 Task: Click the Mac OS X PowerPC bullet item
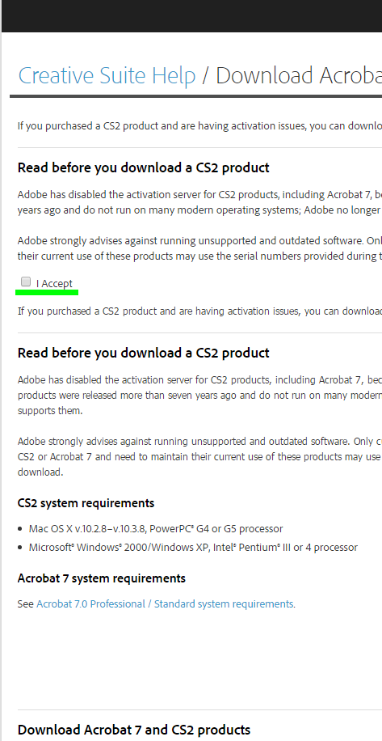156,528
